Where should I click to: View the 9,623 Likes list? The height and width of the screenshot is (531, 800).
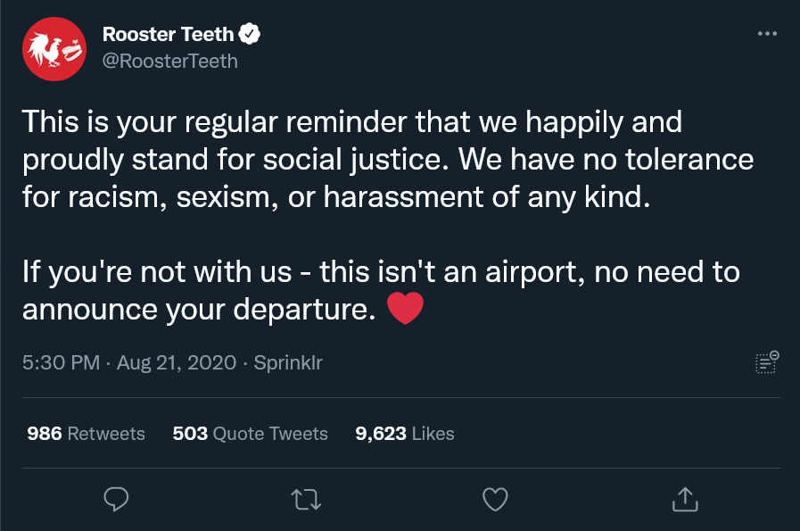click(x=405, y=434)
